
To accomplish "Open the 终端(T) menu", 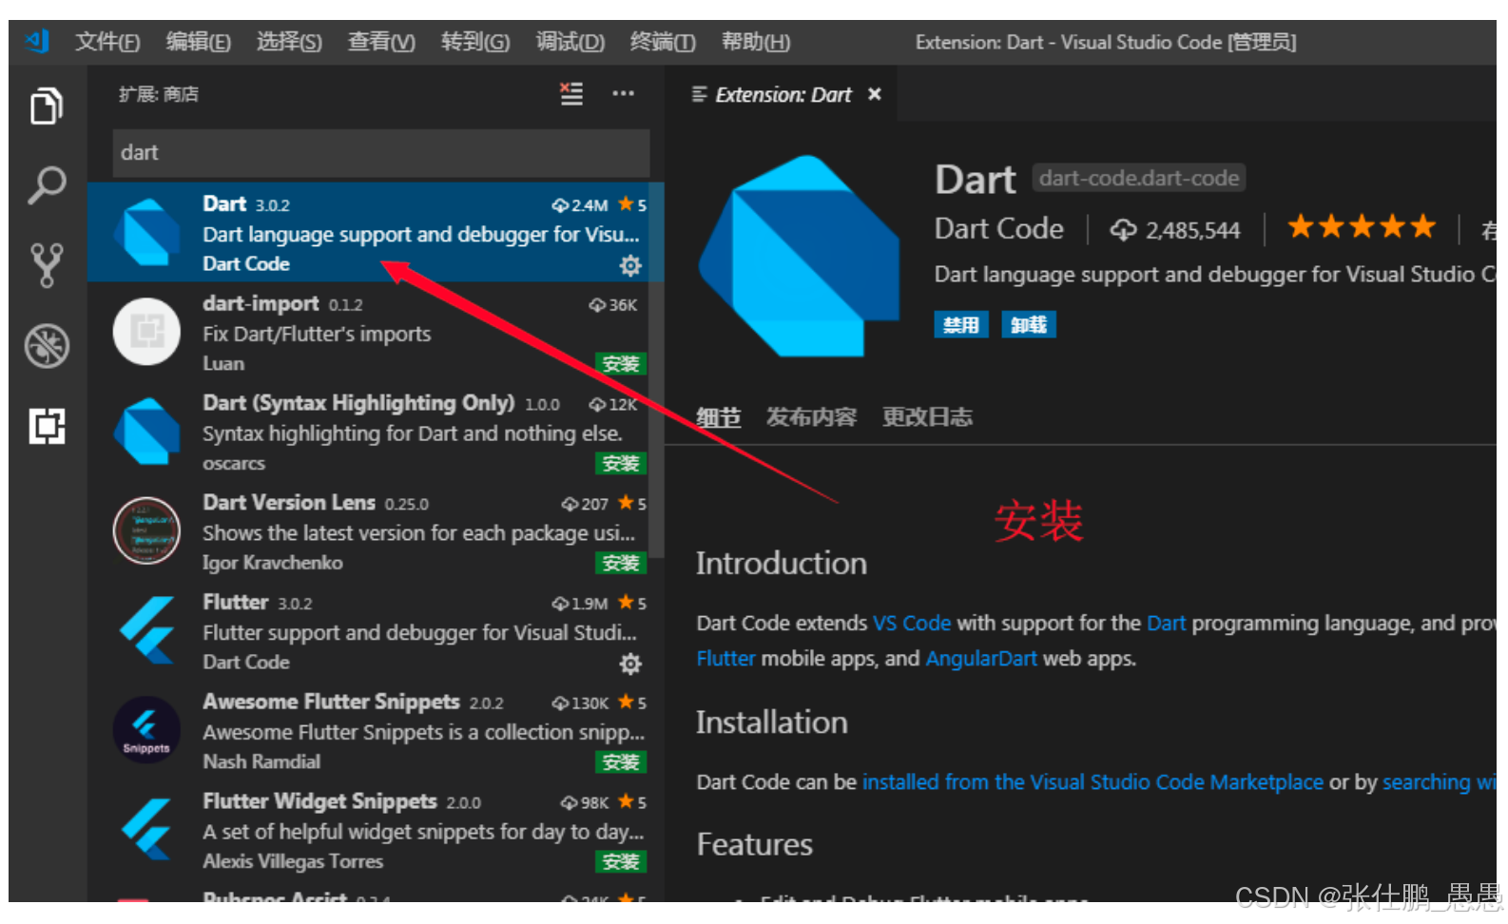I will (663, 42).
